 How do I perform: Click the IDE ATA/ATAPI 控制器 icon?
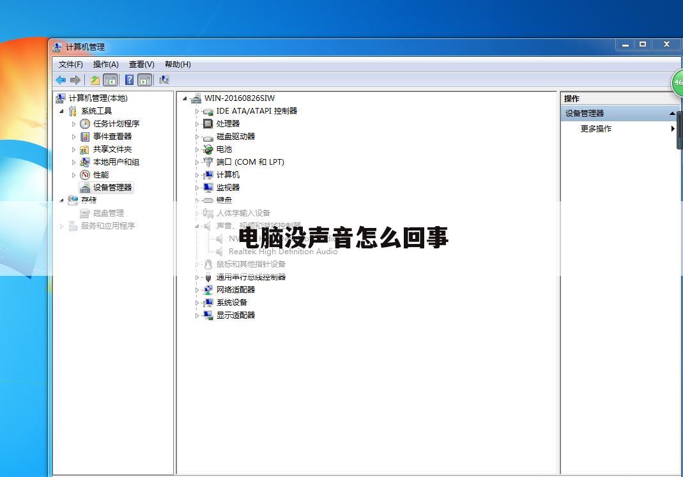(208, 111)
